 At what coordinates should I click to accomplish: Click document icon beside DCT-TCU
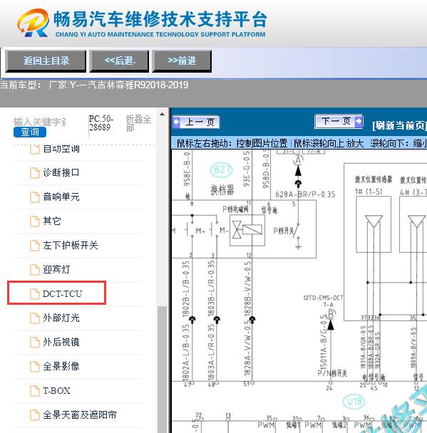(x=35, y=294)
